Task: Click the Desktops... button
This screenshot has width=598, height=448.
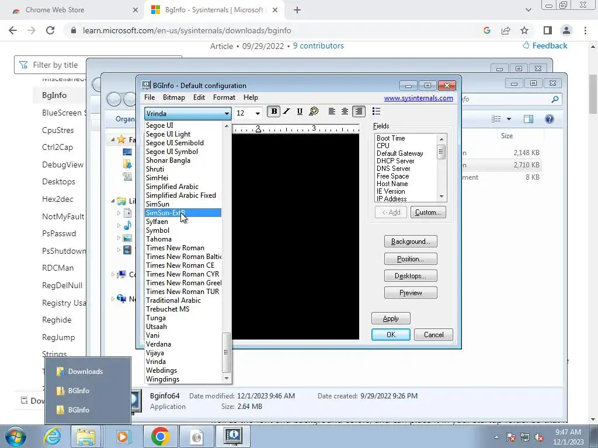Action: pos(411,276)
